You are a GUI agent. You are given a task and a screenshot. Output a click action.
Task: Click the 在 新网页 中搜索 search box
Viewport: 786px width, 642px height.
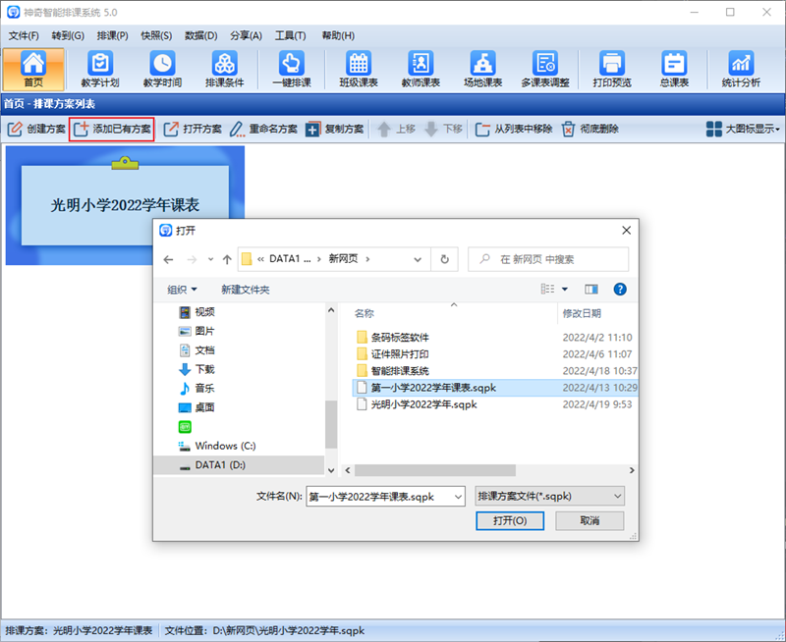point(548,259)
